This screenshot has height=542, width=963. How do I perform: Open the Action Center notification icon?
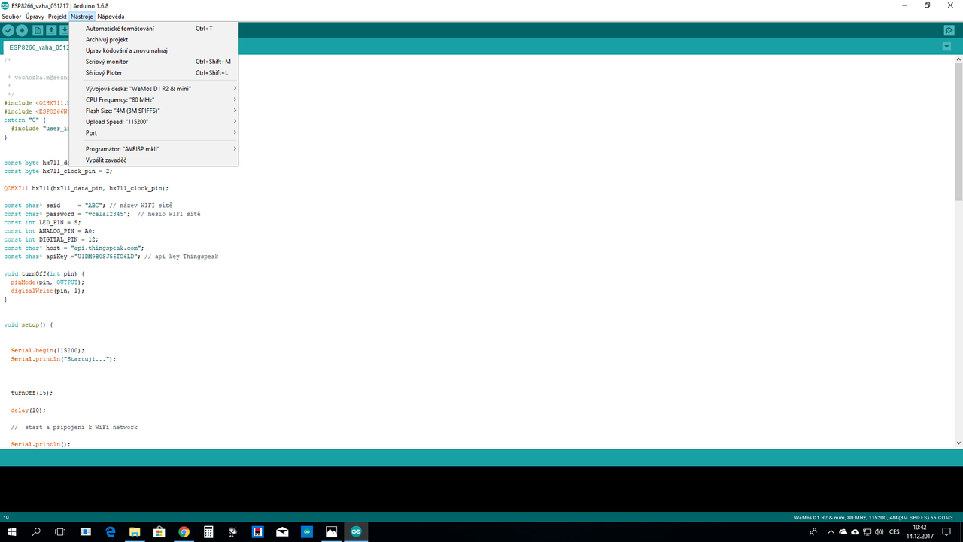[948, 532]
